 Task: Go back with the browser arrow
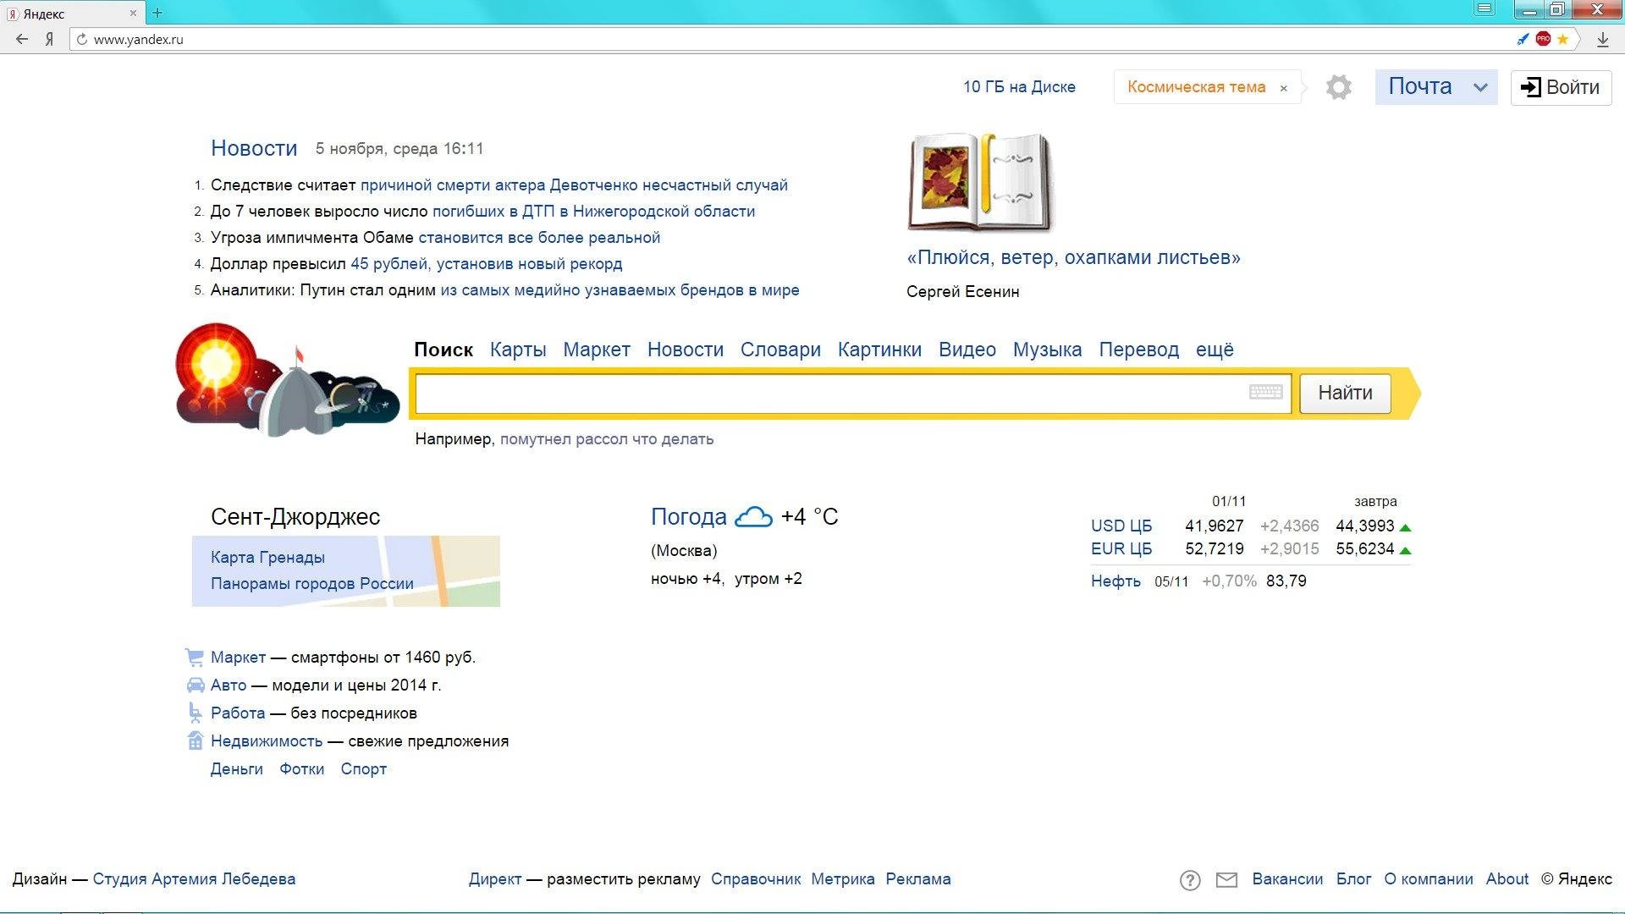click(22, 39)
